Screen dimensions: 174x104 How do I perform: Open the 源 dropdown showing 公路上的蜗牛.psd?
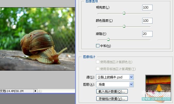[x=115, y=77]
